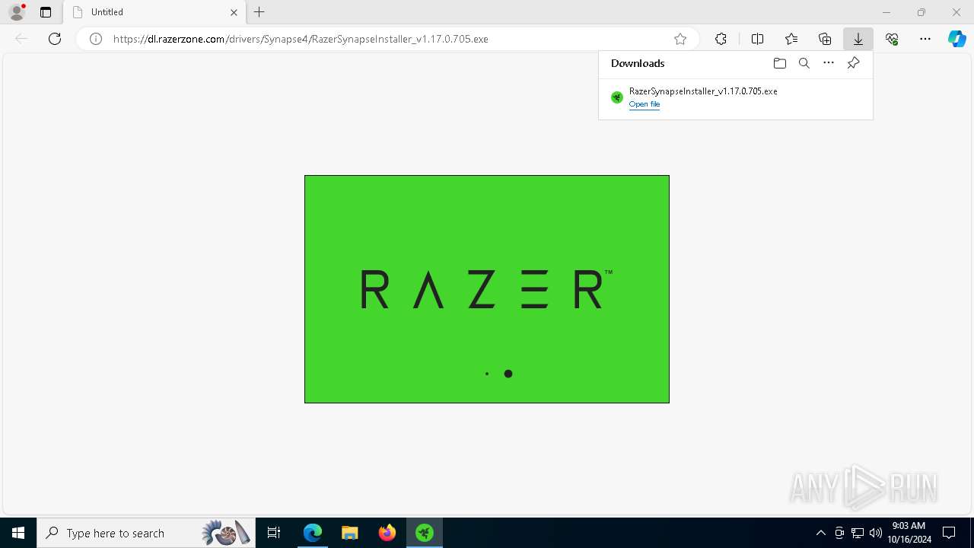974x548 pixels.
Task: Open Edge Settings and more menu
Action: 925,39
